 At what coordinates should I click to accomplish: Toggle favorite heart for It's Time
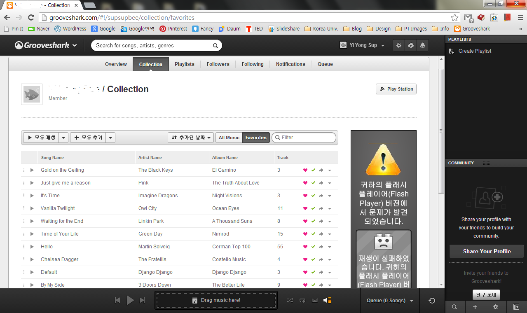[x=305, y=196]
